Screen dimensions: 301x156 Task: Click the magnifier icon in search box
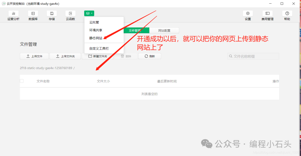tap(231, 56)
